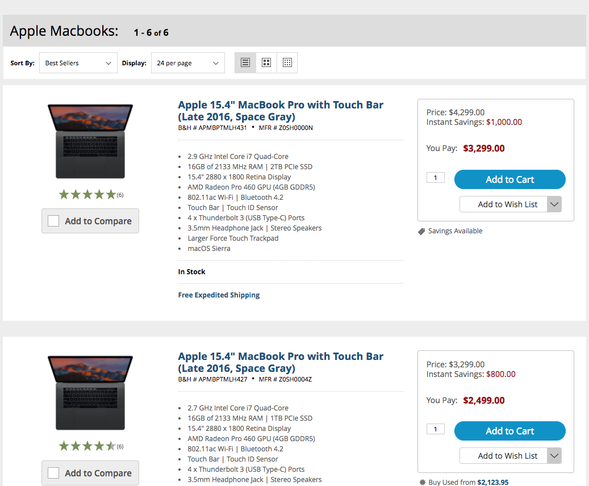Open star rating of first MacBook

tap(91, 195)
